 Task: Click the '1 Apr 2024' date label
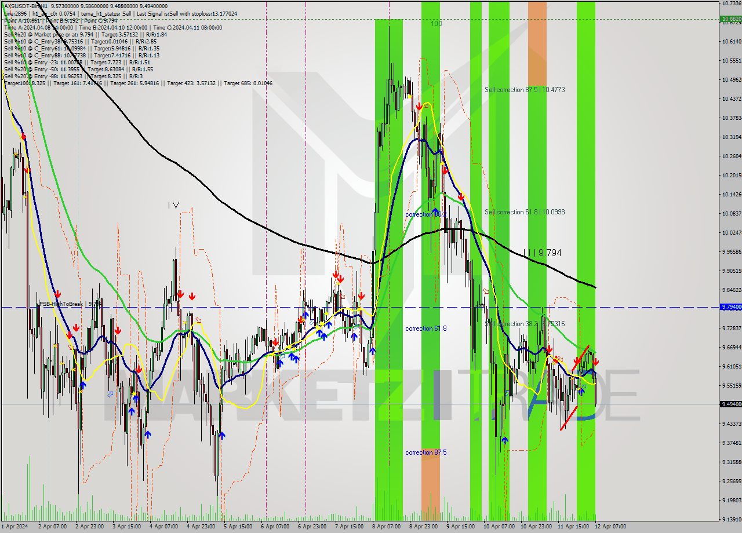tap(14, 527)
